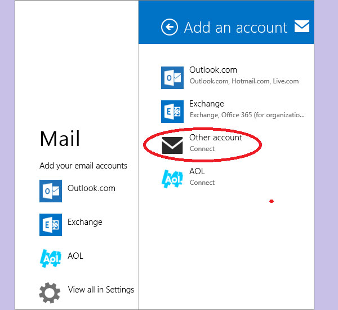Open AOL label under Mail
Viewport: 338px width, 310px height.
[x=75, y=256]
